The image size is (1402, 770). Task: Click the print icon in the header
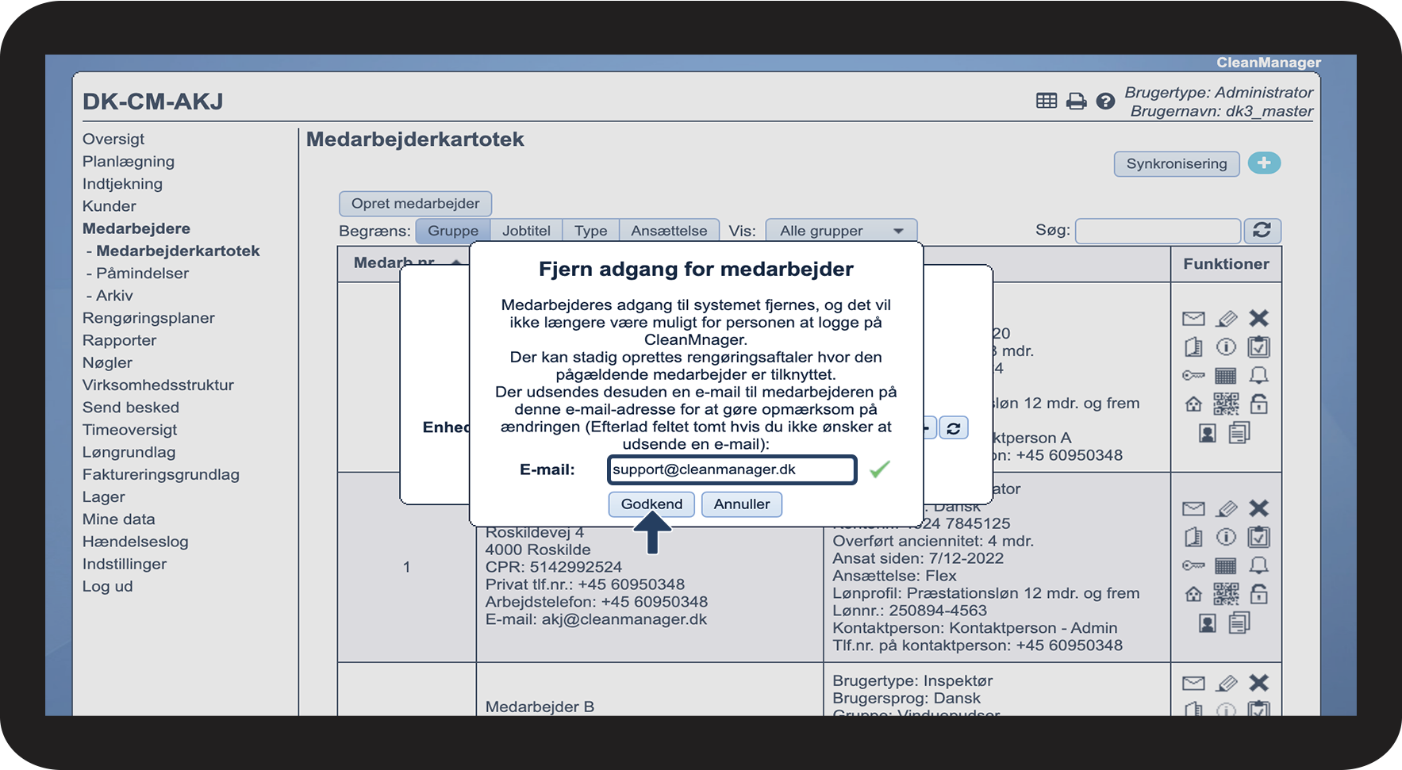1076,101
